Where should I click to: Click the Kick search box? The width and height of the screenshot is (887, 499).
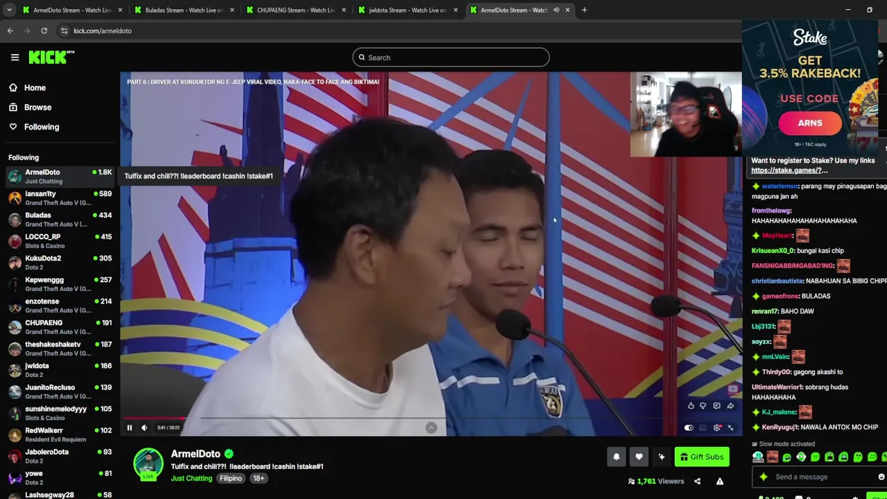click(450, 58)
